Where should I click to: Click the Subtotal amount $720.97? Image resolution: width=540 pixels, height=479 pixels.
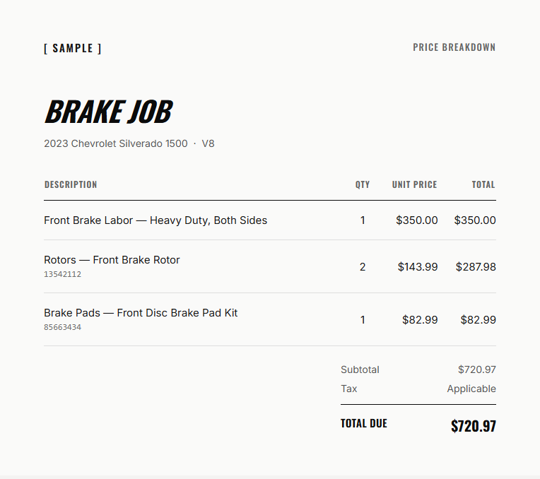[x=477, y=369]
